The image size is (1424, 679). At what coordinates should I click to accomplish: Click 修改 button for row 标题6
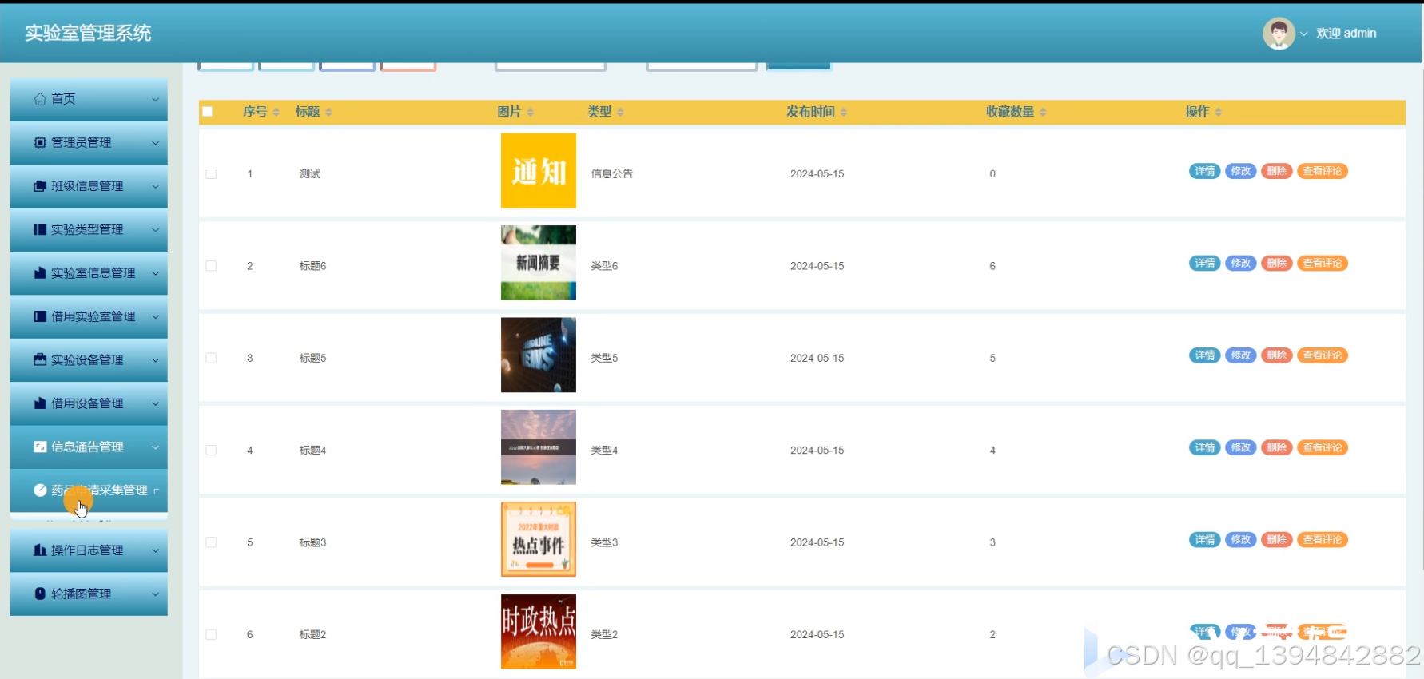(x=1240, y=264)
